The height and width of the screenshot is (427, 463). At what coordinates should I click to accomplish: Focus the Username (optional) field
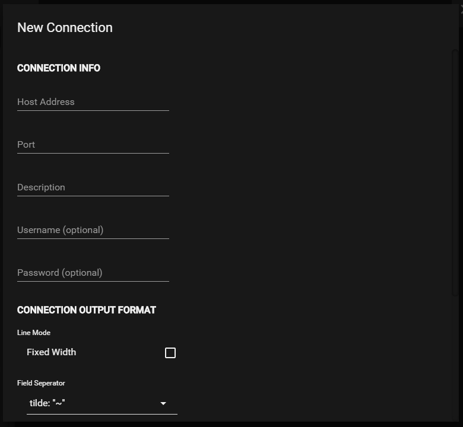pyautogui.click(x=93, y=230)
